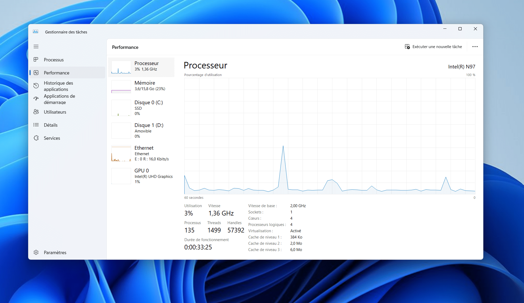Image resolution: width=524 pixels, height=303 pixels.
Task: Click the Détails list icon
Action: (36, 125)
